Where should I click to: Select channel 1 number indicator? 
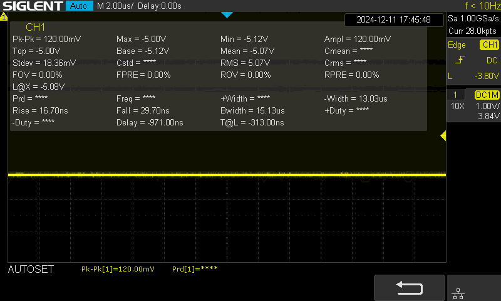[455, 95]
